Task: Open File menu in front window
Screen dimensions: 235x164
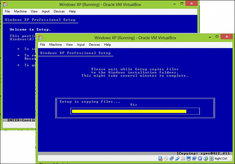Action: [x=43, y=45]
